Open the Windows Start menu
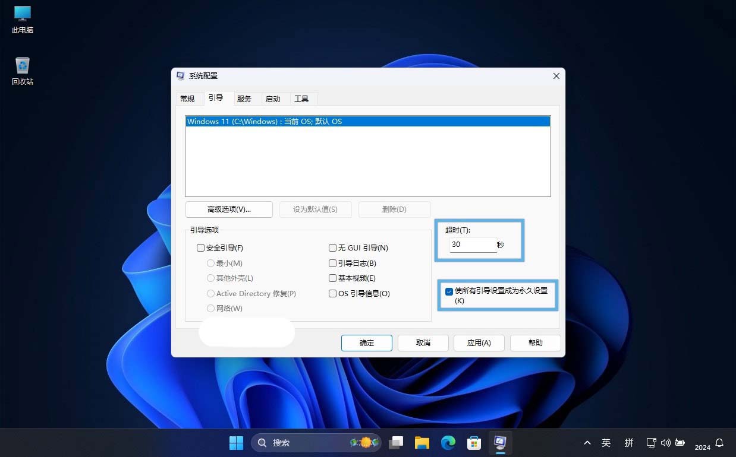Viewport: 736px width, 457px height. coord(236,443)
